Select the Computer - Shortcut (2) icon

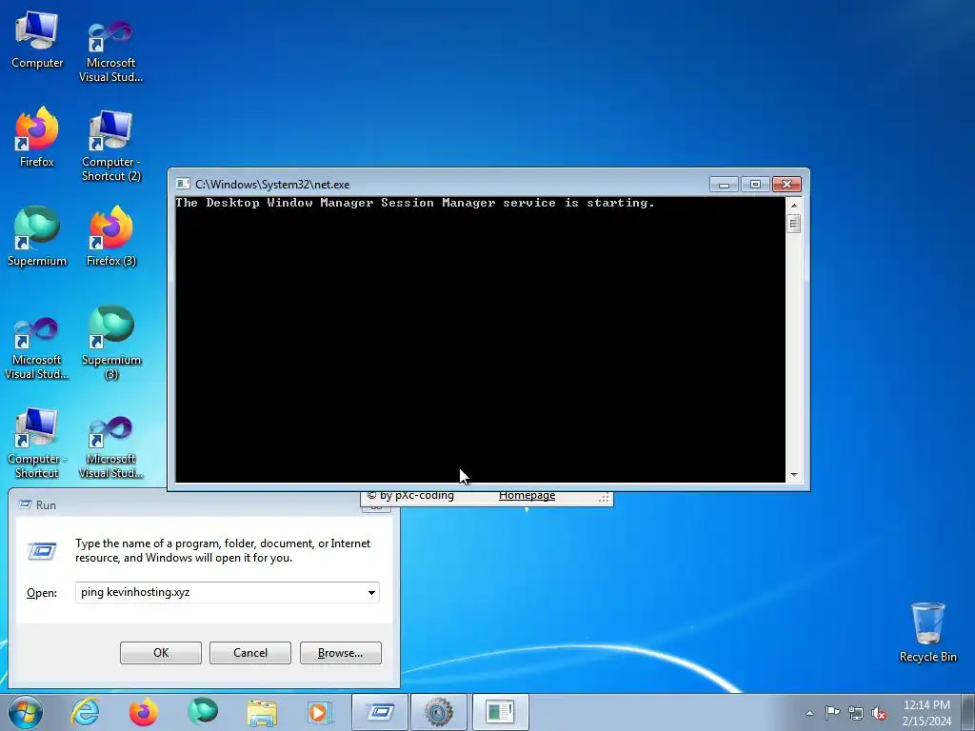pyautogui.click(x=111, y=146)
